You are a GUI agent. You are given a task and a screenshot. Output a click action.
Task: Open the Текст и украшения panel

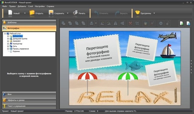pos(29,106)
